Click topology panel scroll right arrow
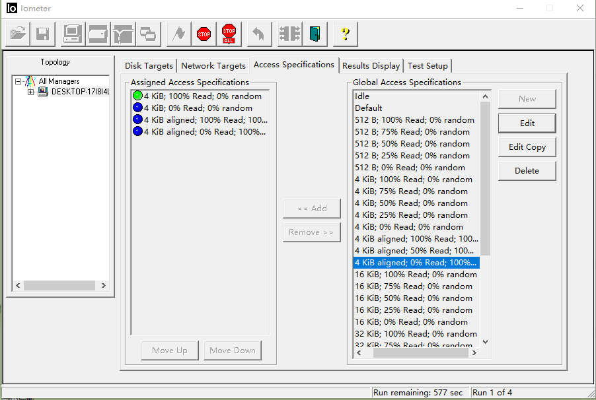 [x=103, y=285]
